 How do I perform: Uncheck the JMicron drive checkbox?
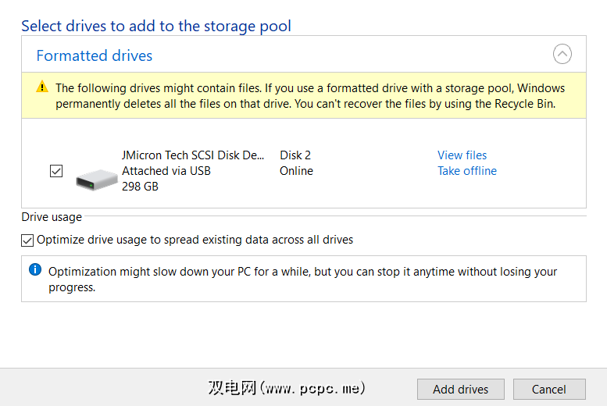[x=56, y=171]
